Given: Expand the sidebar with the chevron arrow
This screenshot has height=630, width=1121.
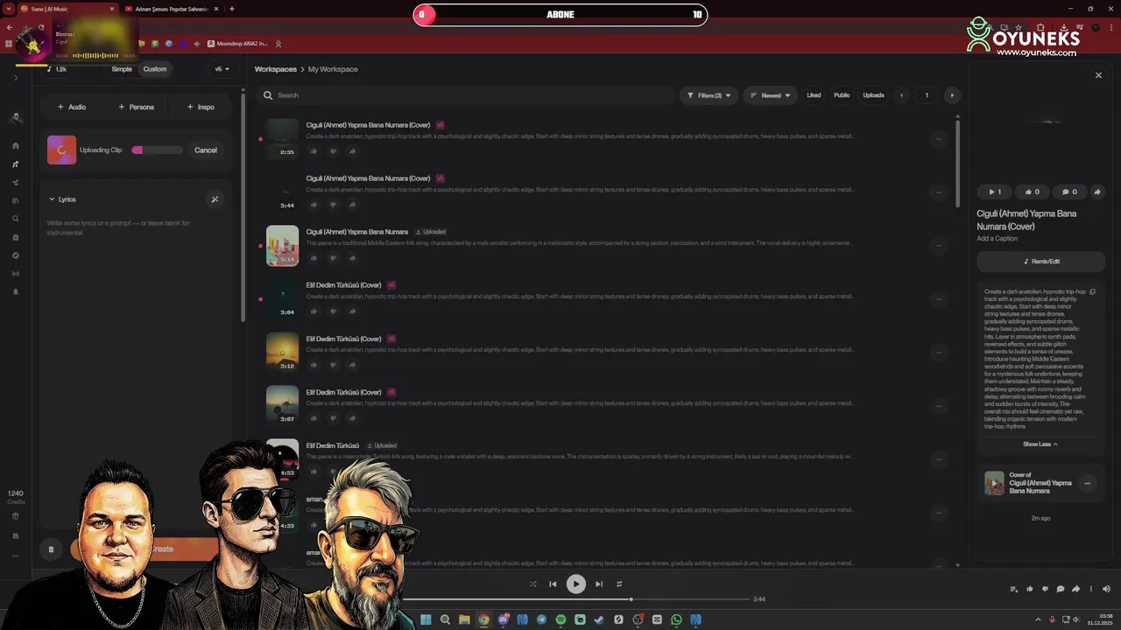Looking at the screenshot, I should 16,78.
